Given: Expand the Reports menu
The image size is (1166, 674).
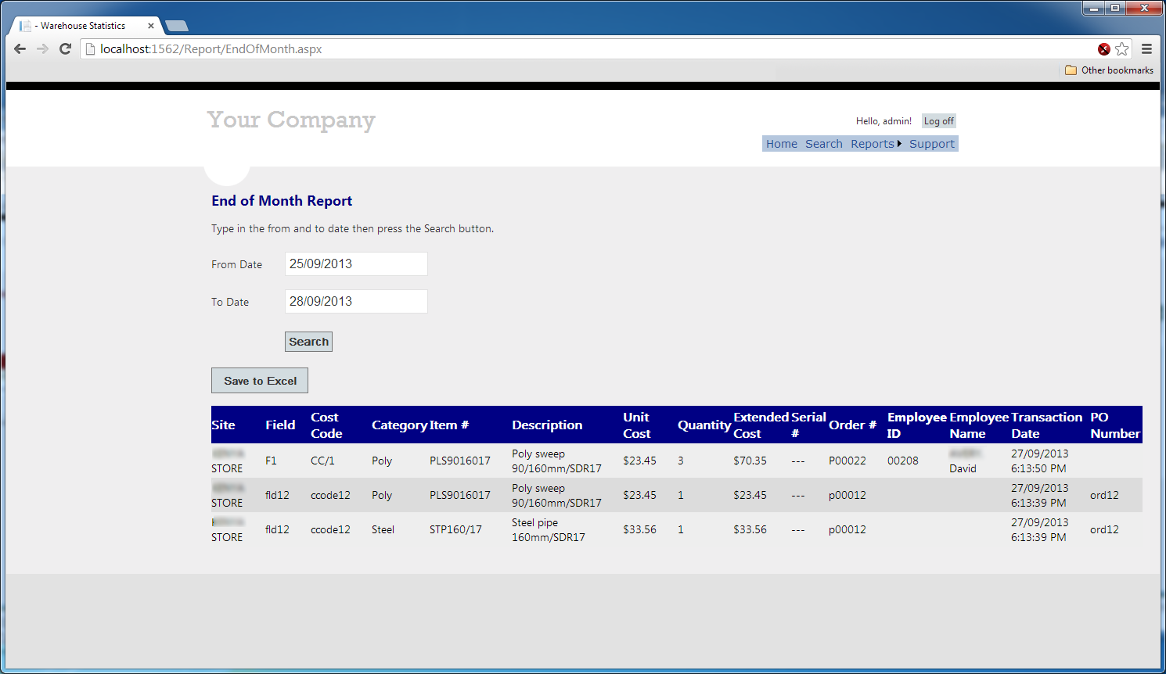Looking at the screenshot, I should [876, 144].
